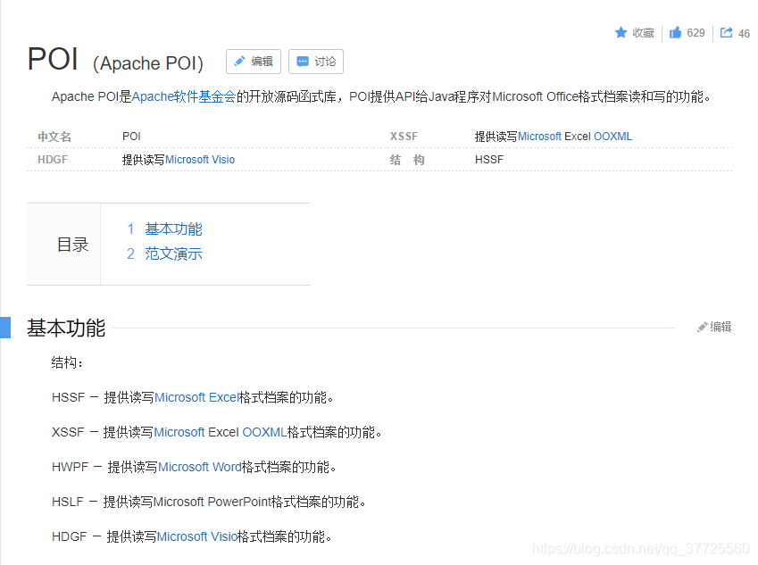758x565 pixels.
Task: Open Microsoft link in XSSF info row
Action: click(x=539, y=137)
